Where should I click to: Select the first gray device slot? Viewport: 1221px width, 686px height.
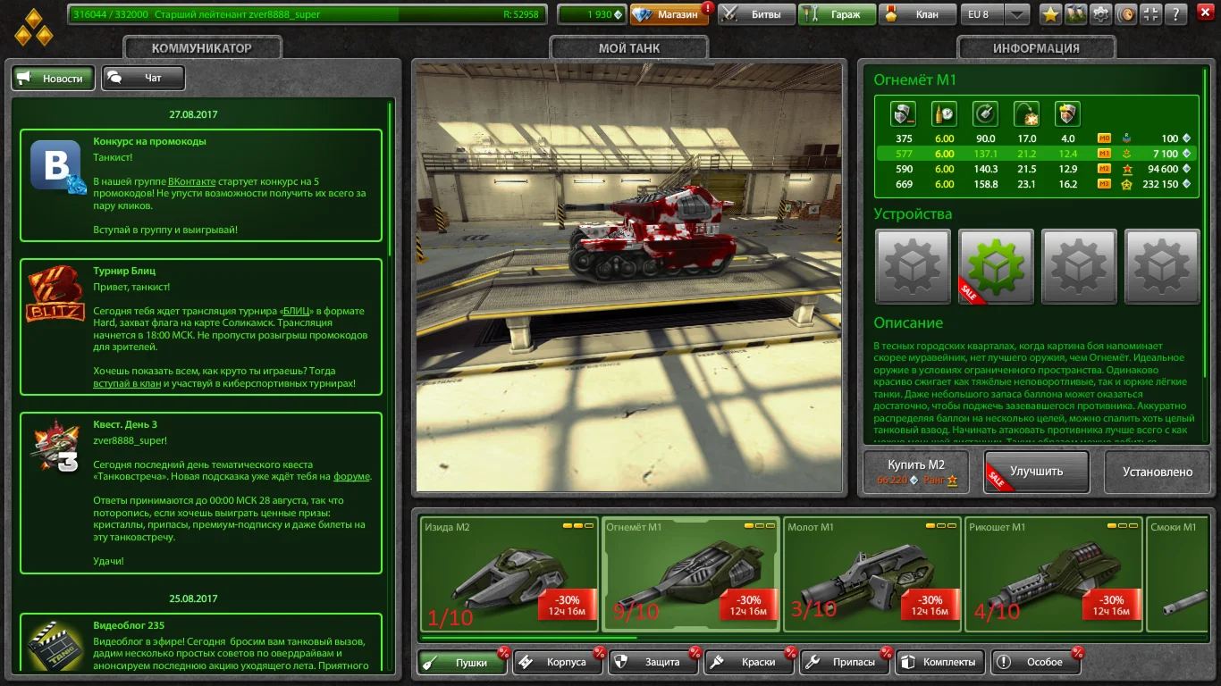[x=913, y=266]
